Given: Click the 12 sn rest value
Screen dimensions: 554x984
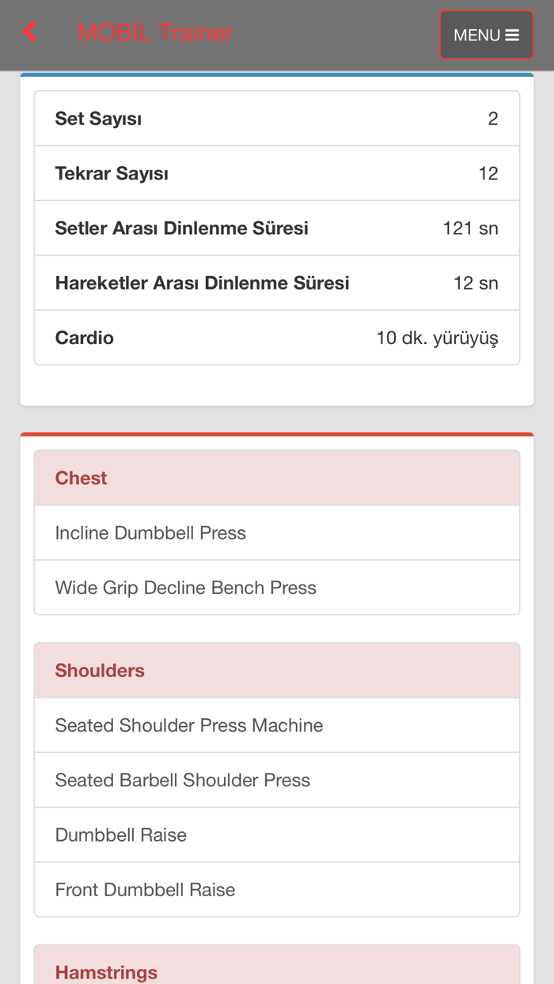Looking at the screenshot, I should [476, 283].
